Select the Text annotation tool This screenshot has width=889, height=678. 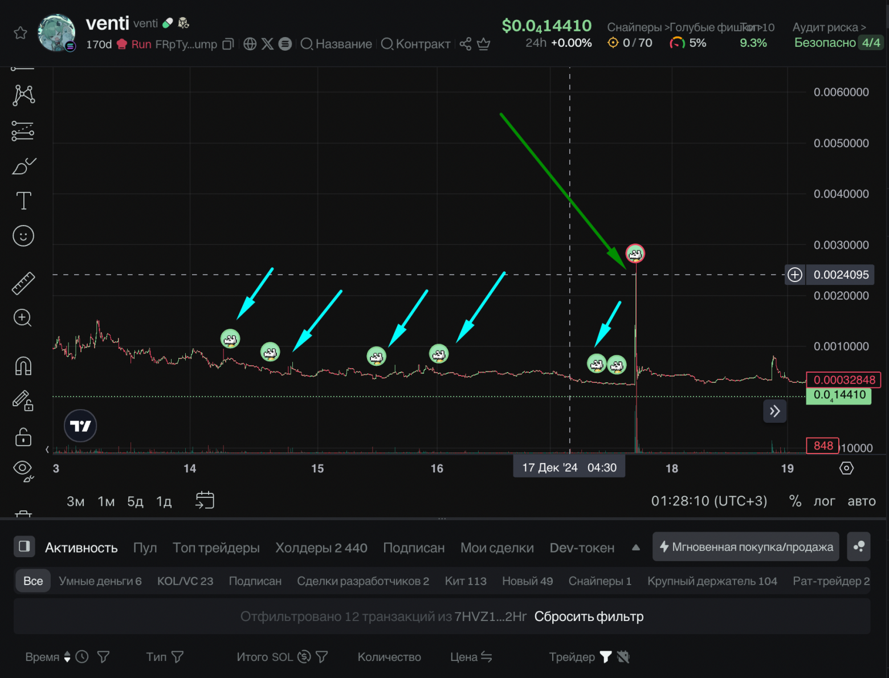pos(23,201)
